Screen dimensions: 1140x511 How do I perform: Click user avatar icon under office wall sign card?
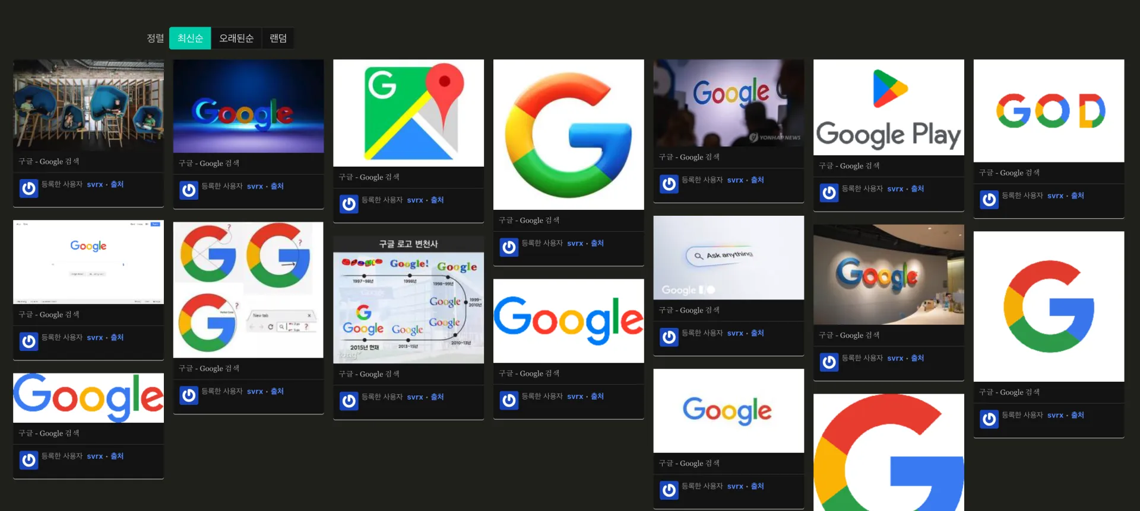pyautogui.click(x=829, y=362)
